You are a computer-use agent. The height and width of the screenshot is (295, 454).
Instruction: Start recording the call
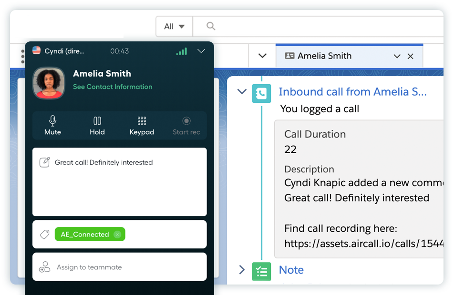click(186, 126)
